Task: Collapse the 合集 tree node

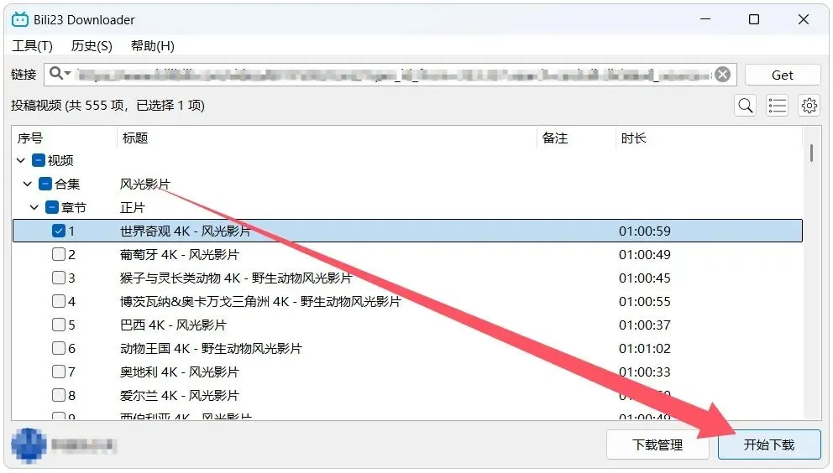Action: point(28,184)
